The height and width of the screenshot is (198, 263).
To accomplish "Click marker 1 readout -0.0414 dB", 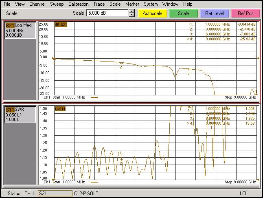I will click(x=246, y=24).
